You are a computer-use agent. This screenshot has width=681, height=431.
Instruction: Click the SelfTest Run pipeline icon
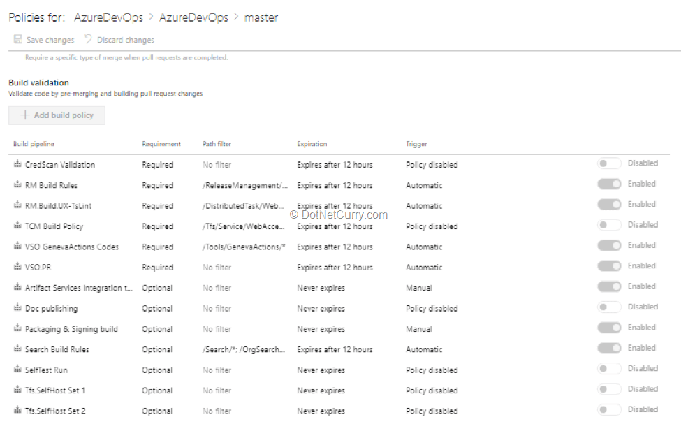pos(17,369)
